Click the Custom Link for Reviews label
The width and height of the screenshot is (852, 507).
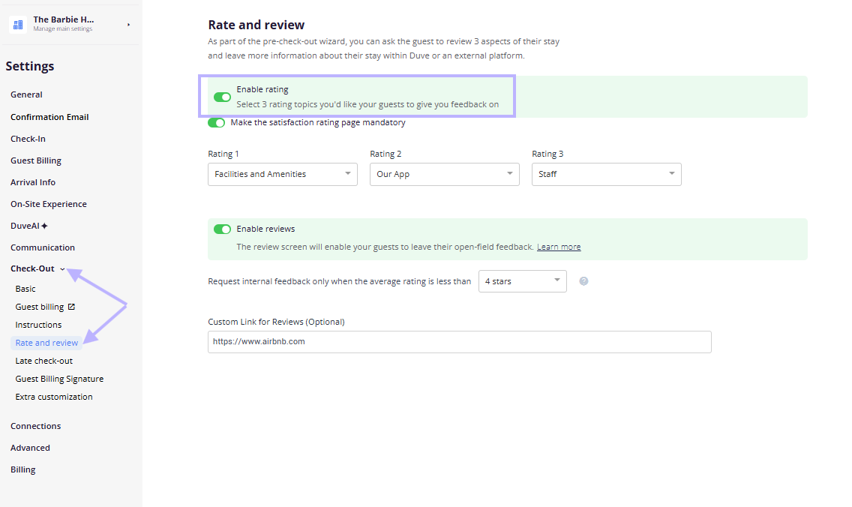pos(276,322)
